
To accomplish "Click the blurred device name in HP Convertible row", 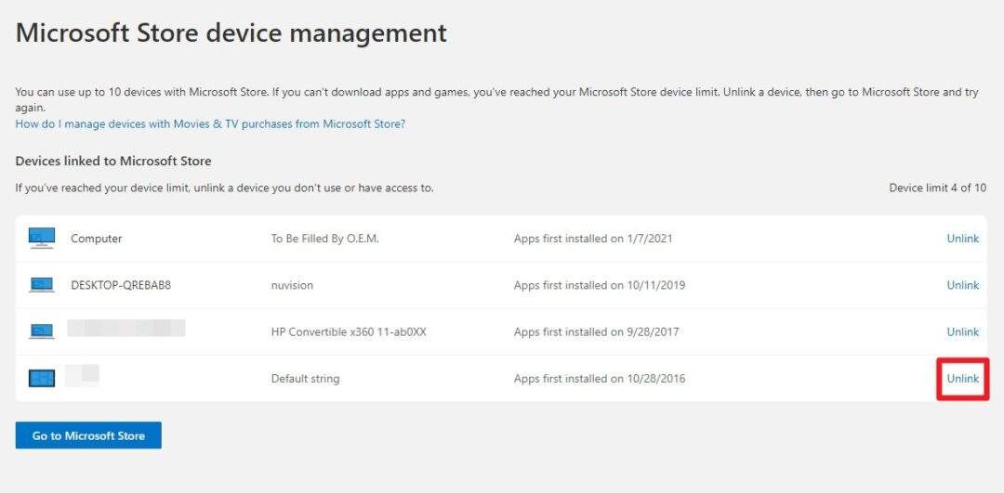I will [x=126, y=328].
